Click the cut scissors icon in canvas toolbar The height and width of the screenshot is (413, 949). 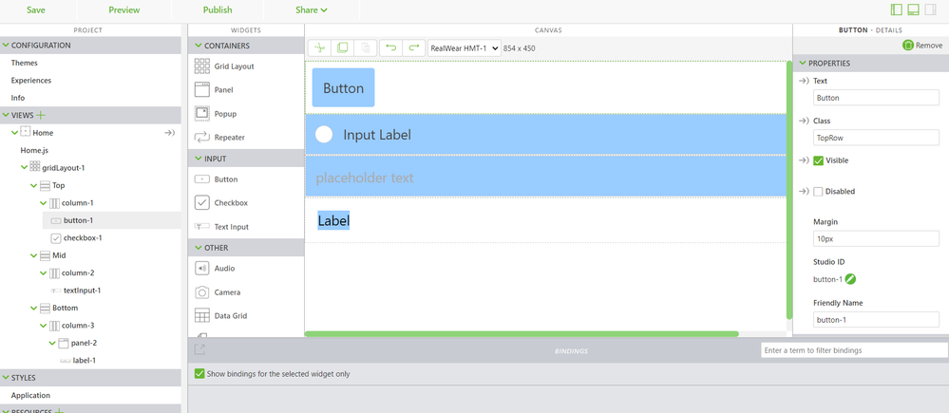pos(320,47)
